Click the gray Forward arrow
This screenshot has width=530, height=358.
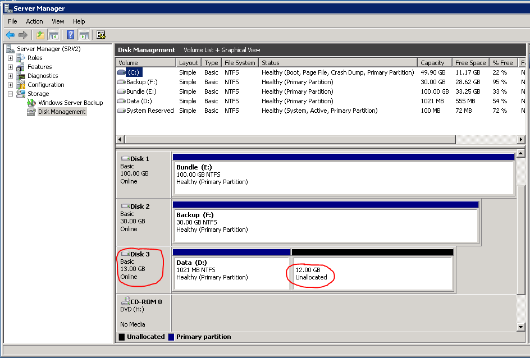(x=23, y=35)
